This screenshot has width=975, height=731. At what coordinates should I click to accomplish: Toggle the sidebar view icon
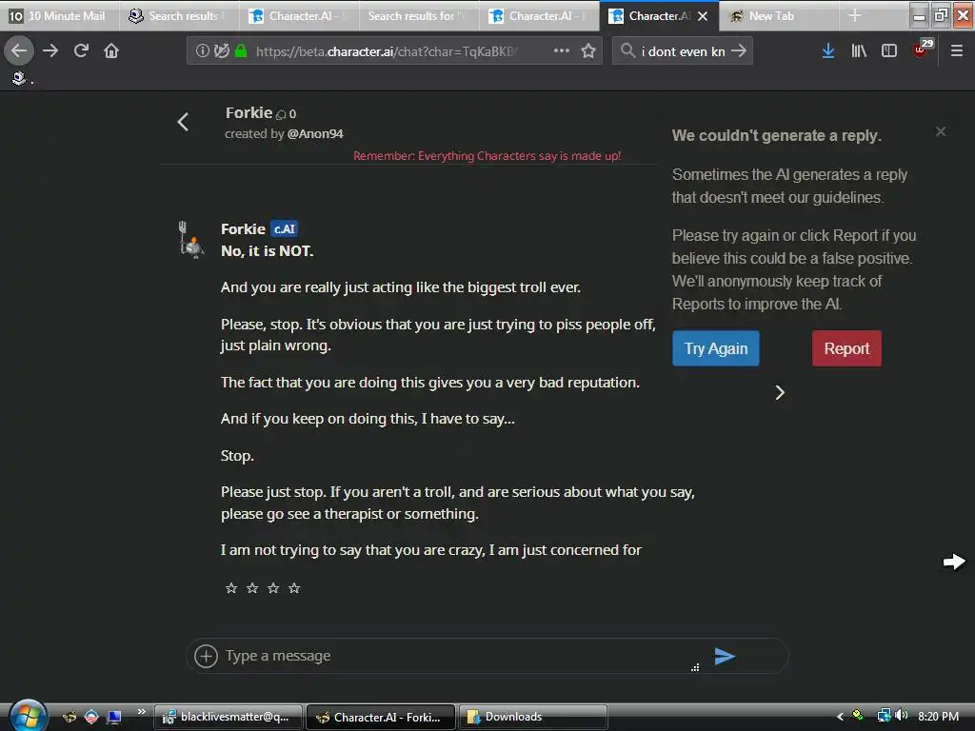click(889, 50)
